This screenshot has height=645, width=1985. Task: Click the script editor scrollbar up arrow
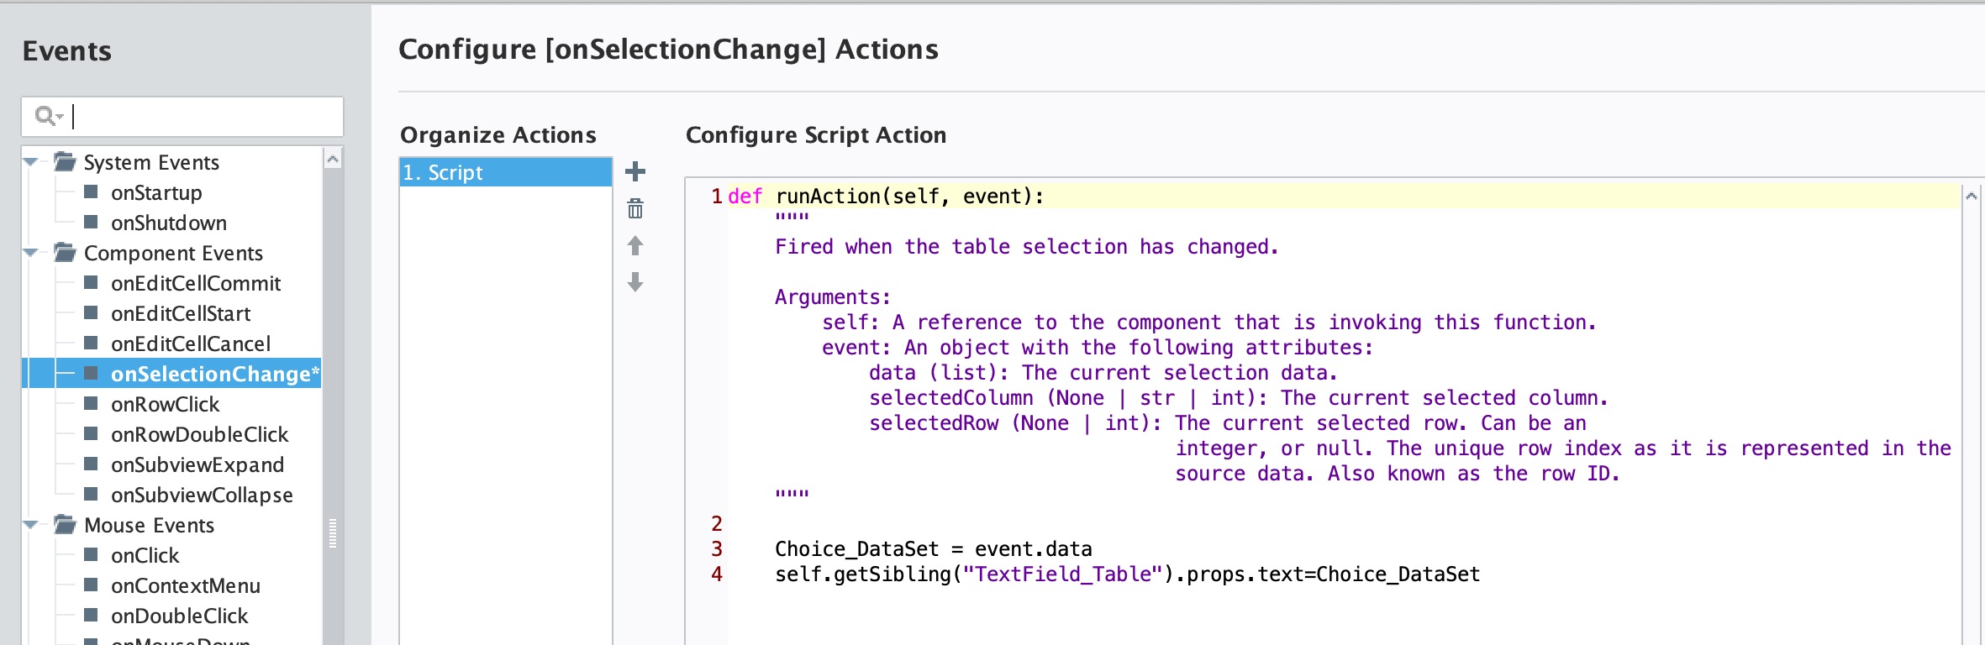point(1971,196)
